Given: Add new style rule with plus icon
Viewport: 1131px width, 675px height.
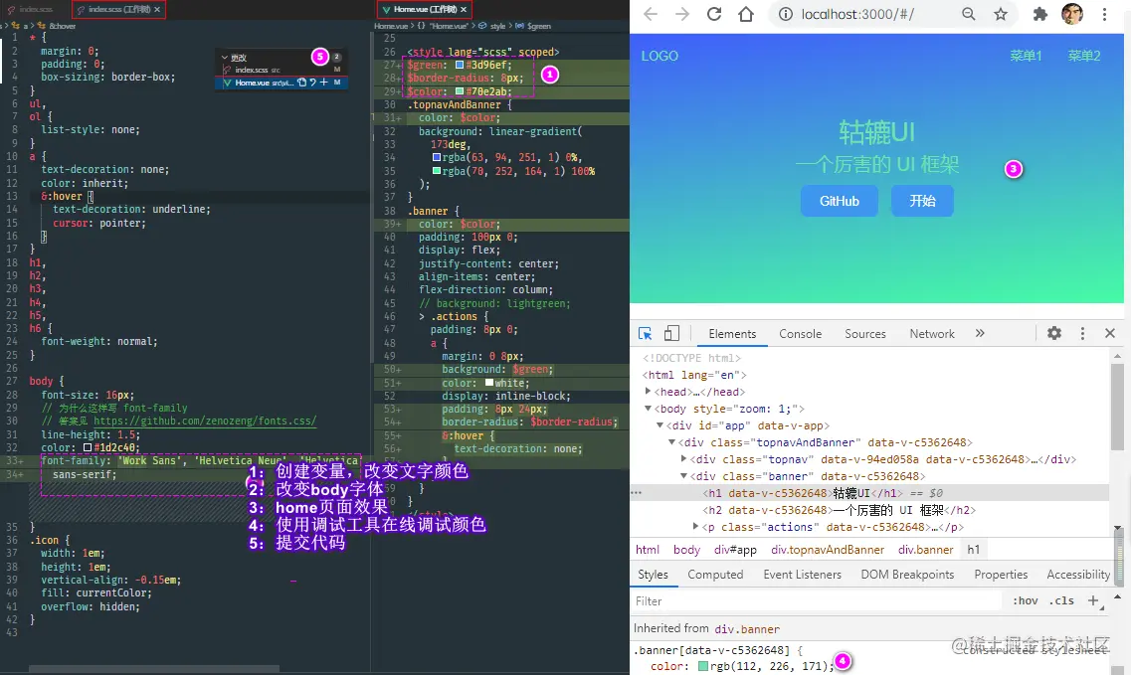Looking at the screenshot, I should click(x=1093, y=600).
